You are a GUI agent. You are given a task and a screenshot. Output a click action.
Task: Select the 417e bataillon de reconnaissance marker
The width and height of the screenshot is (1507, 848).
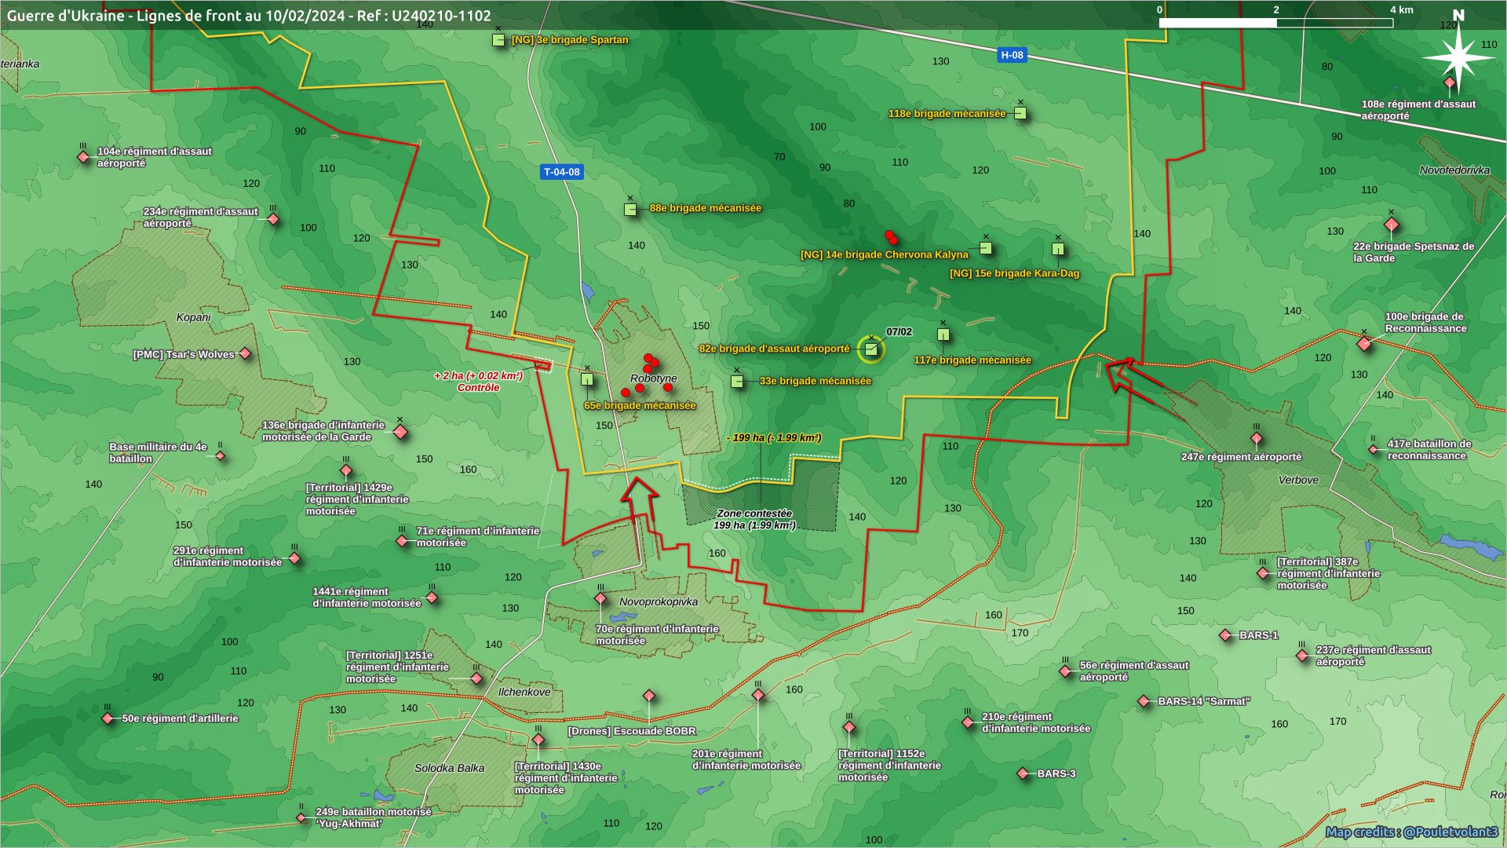1374,450
